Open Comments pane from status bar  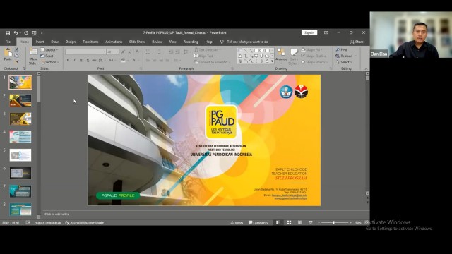click(258, 223)
